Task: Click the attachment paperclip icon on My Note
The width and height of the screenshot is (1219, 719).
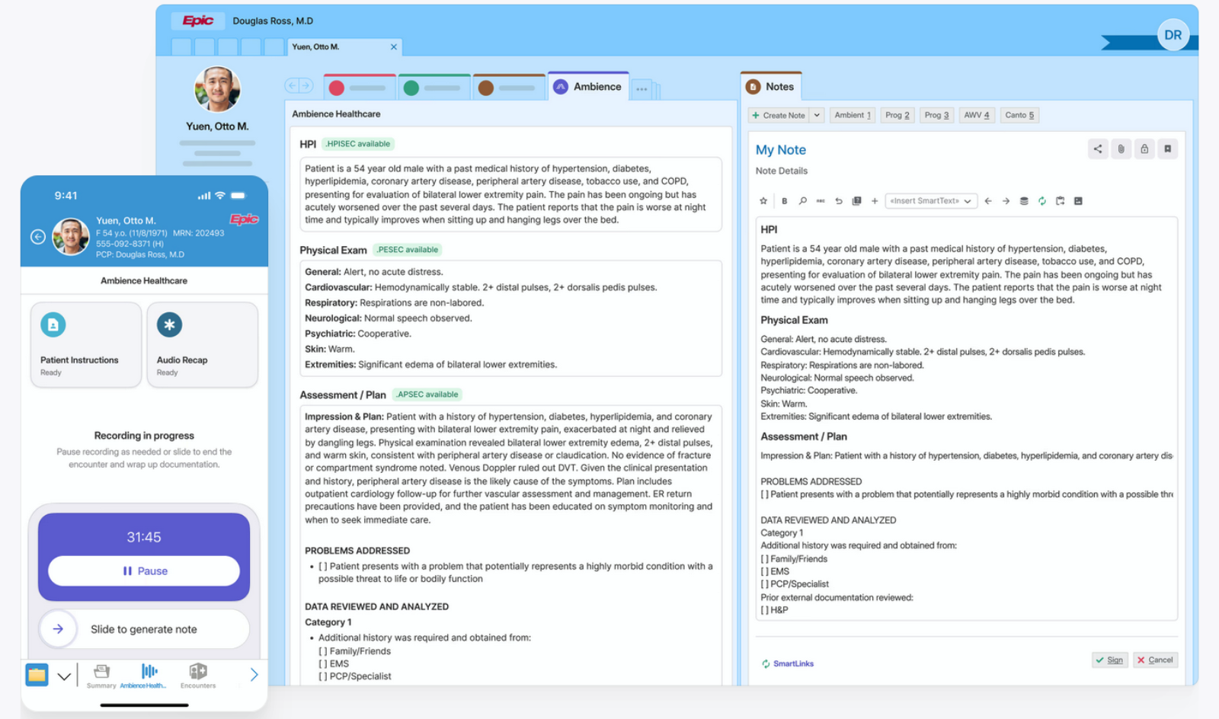Action: tap(1121, 149)
